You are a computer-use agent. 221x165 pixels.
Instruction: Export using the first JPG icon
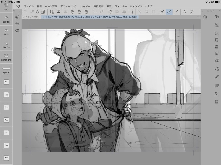(72, 12)
